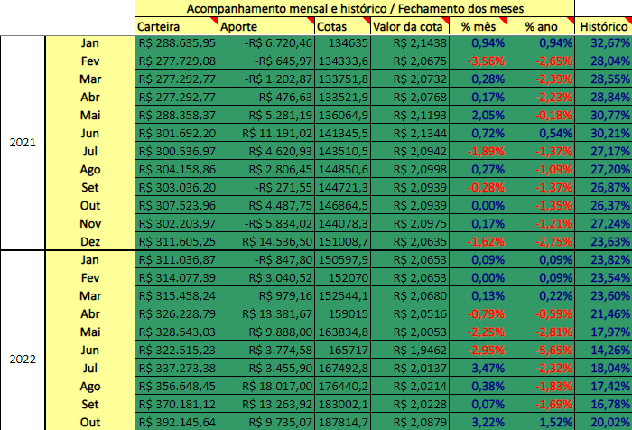Select the 2021 year cell
This screenshot has width=632, height=430.
(23, 143)
